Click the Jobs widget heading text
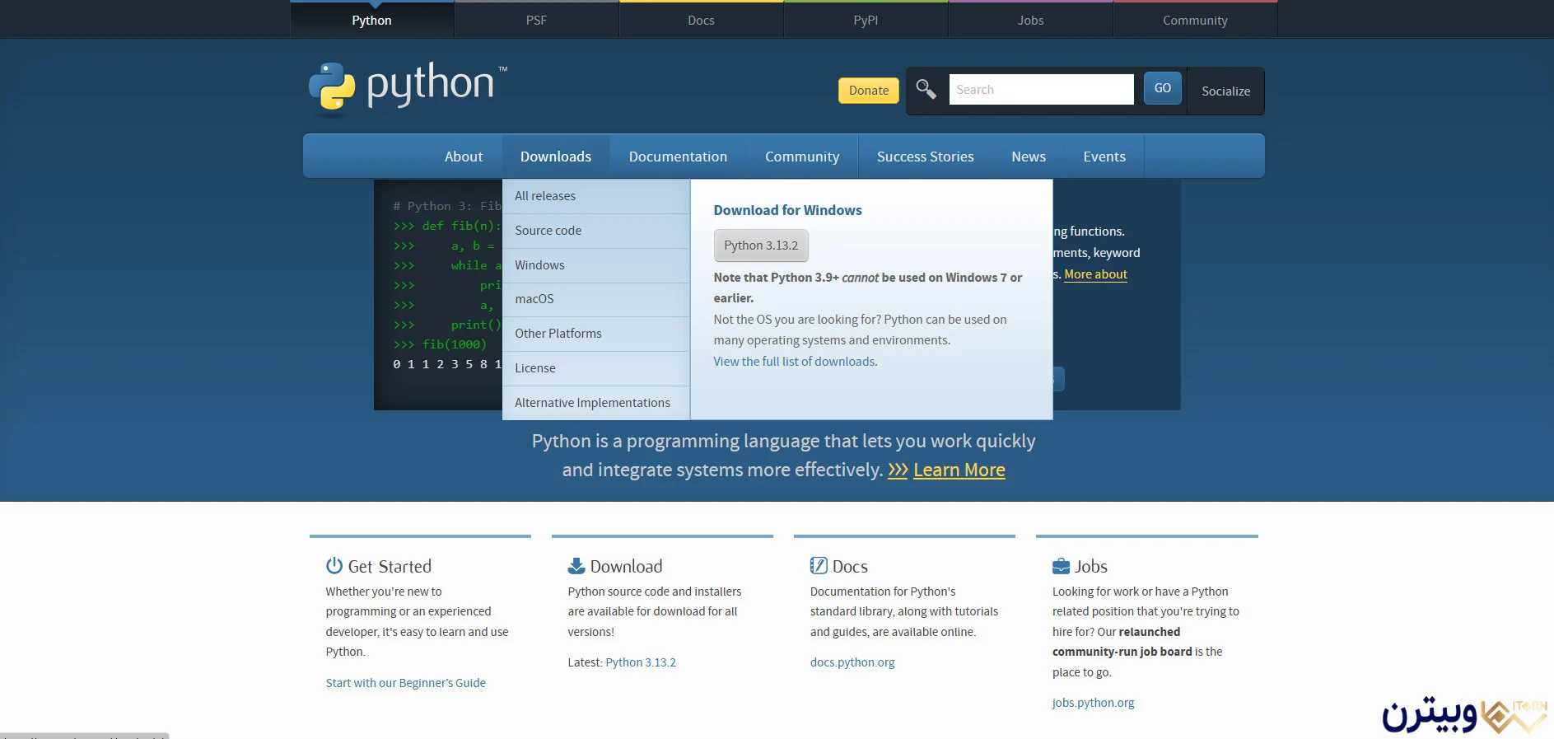The width and height of the screenshot is (1554, 739). pyautogui.click(x=1091, y=566)
